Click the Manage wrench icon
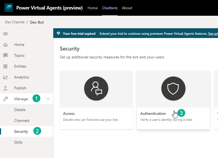 tap(5, 99)
